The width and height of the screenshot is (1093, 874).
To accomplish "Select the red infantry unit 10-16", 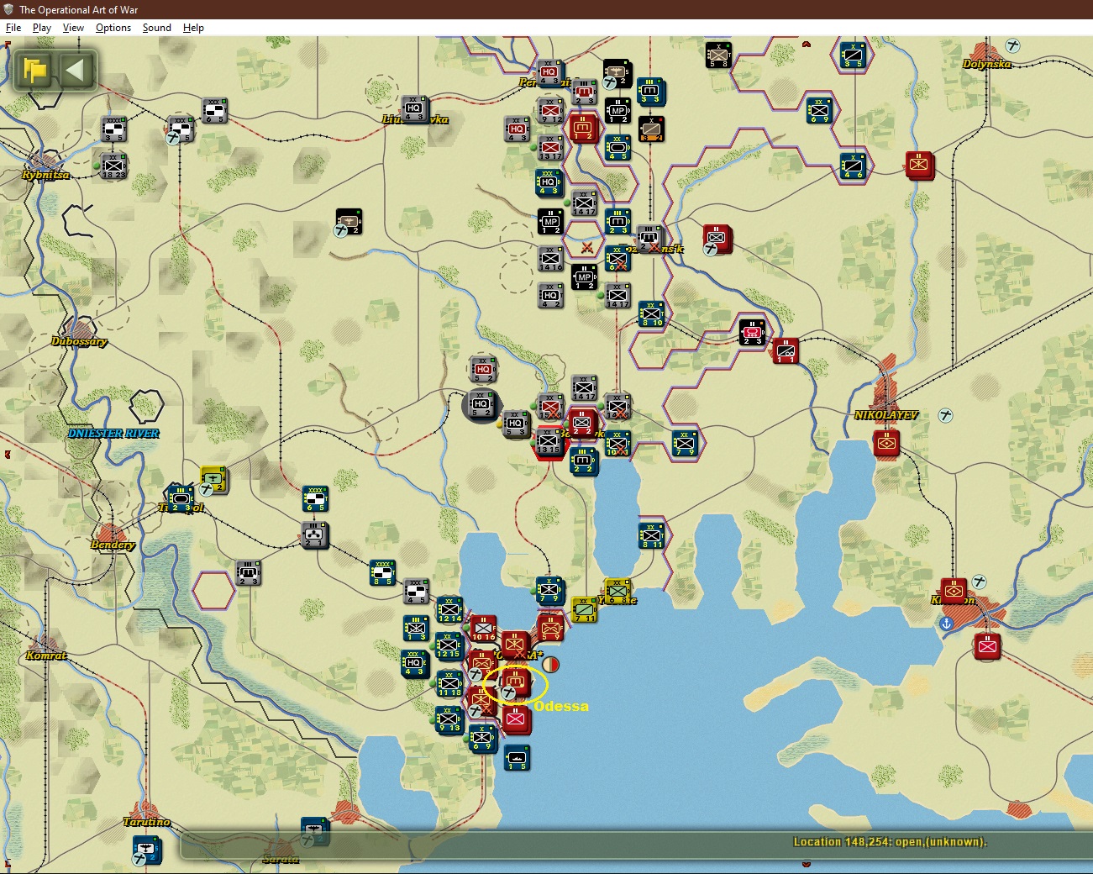I will pos(483,629).
